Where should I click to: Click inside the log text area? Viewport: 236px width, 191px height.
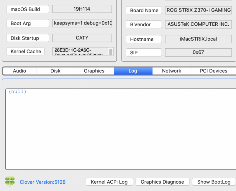pos(121,129)
